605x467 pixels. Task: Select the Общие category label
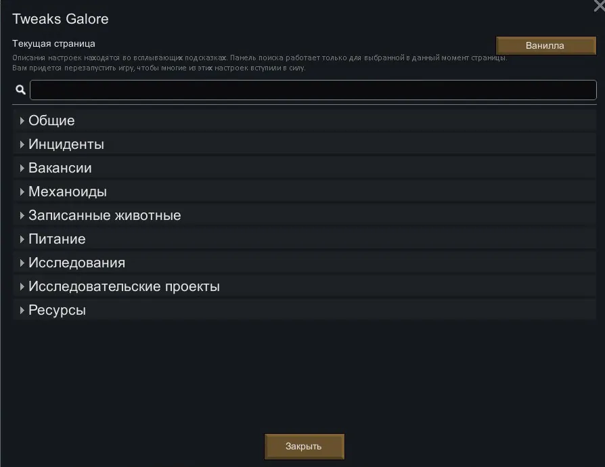[x=51, y=121]
